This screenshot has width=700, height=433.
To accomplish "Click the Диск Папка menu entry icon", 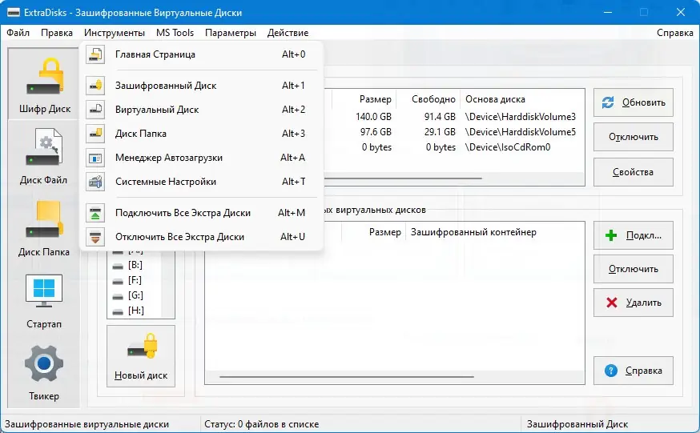I will pyautogui.click(x=95, y=134).
